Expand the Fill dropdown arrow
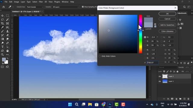 (191, 71)
